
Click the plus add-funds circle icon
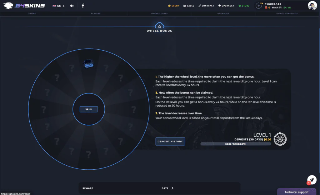(x=259, y=6)
